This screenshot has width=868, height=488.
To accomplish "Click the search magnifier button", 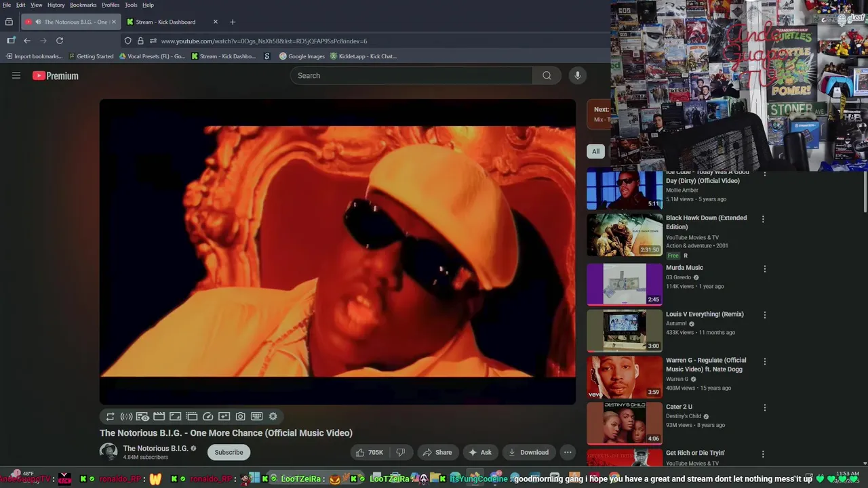I will coord(547,75).
